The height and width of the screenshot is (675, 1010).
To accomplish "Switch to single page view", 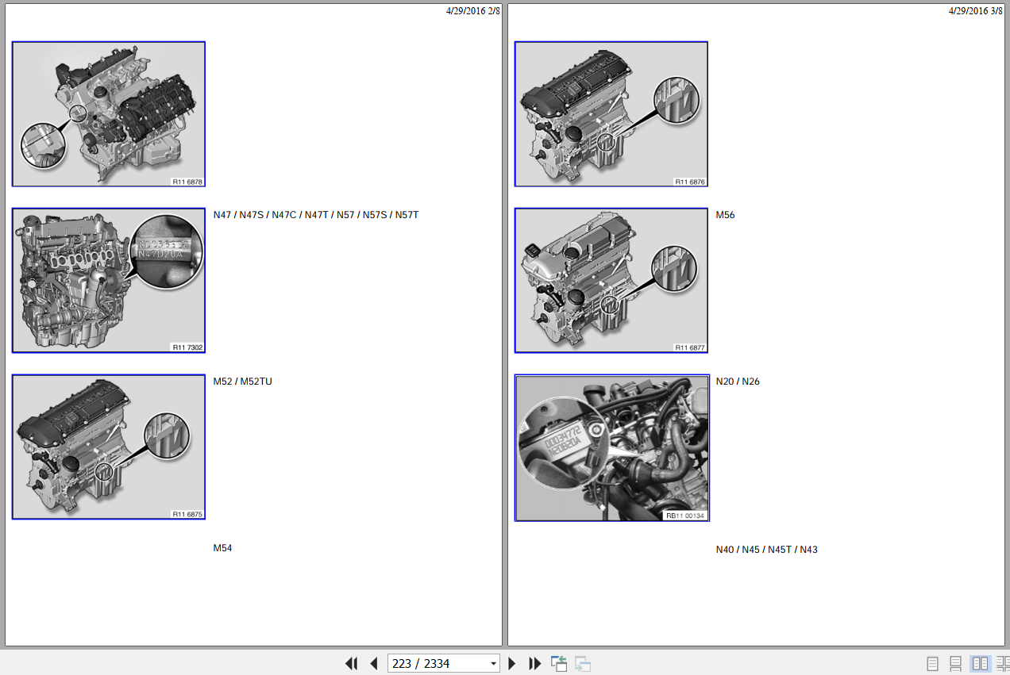I will [x=933, y=664].
